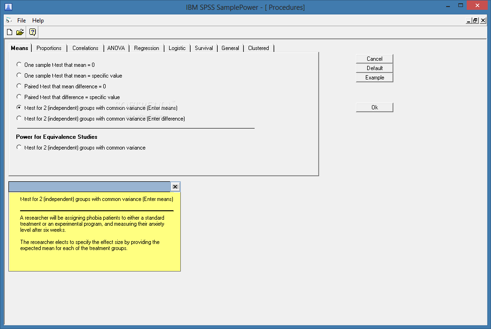Click the Default button

[x=375, y=68]
